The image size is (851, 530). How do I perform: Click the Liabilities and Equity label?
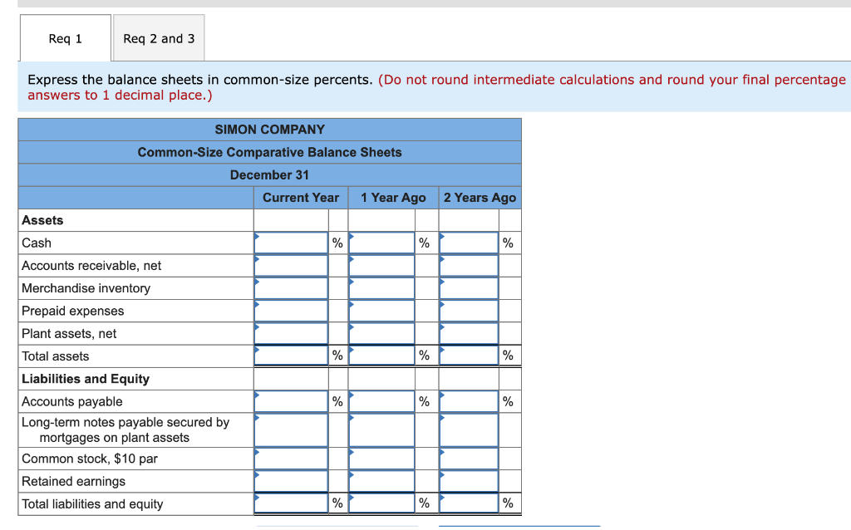pyautogui.click(x=86, y=379)
